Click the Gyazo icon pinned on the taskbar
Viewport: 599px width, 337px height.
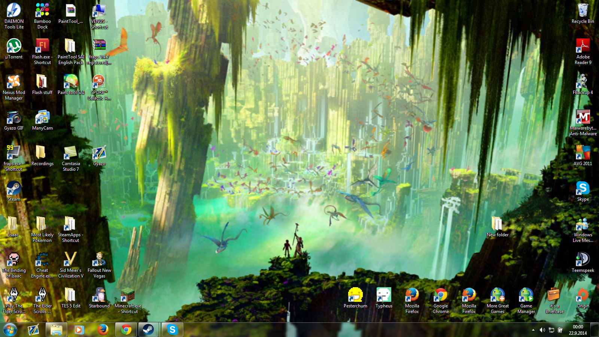pyautogui.click(x=33, y=330)
